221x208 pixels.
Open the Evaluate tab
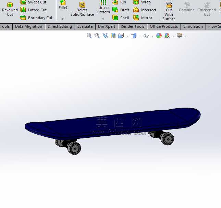pos(85,26)
